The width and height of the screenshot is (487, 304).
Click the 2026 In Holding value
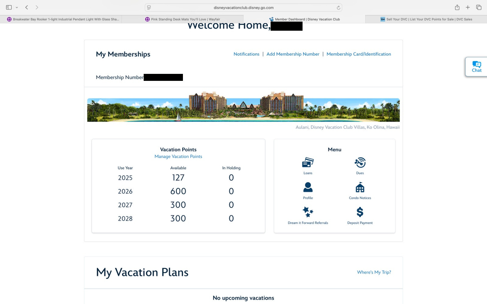click(231, 191)
